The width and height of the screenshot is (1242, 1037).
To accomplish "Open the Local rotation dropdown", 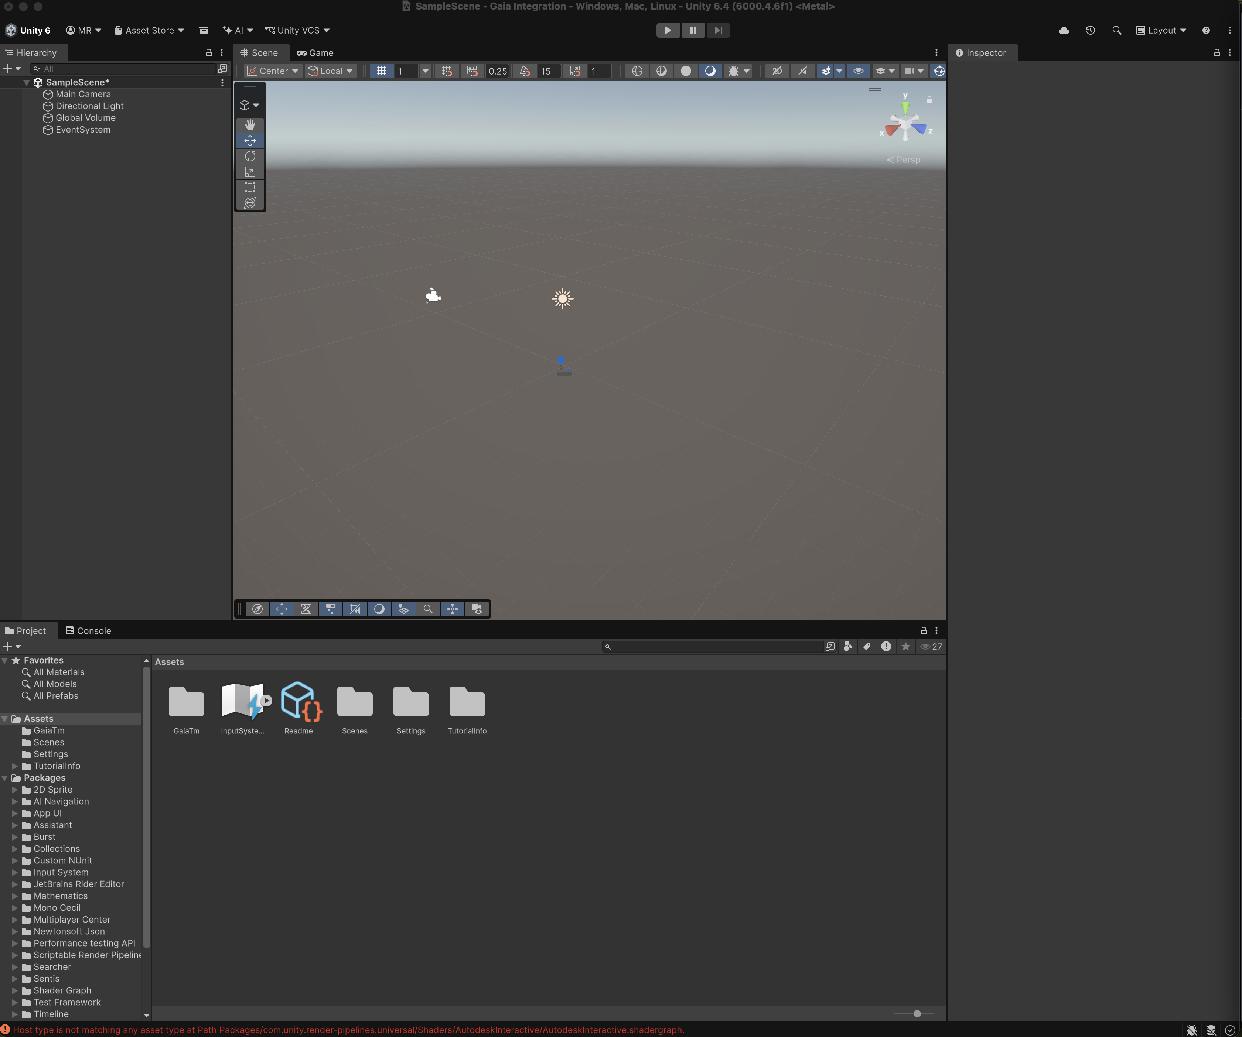I will 331,71.
